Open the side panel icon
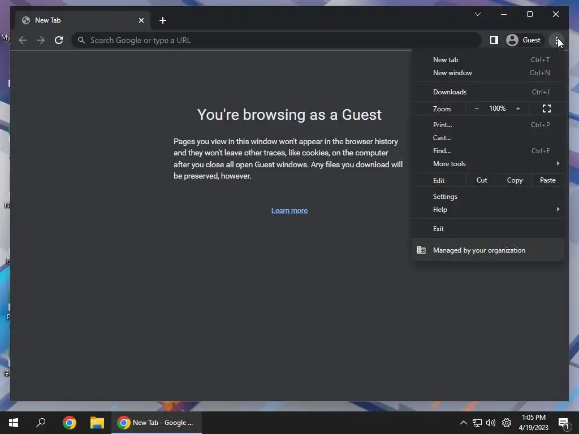 tap(494, 40)
